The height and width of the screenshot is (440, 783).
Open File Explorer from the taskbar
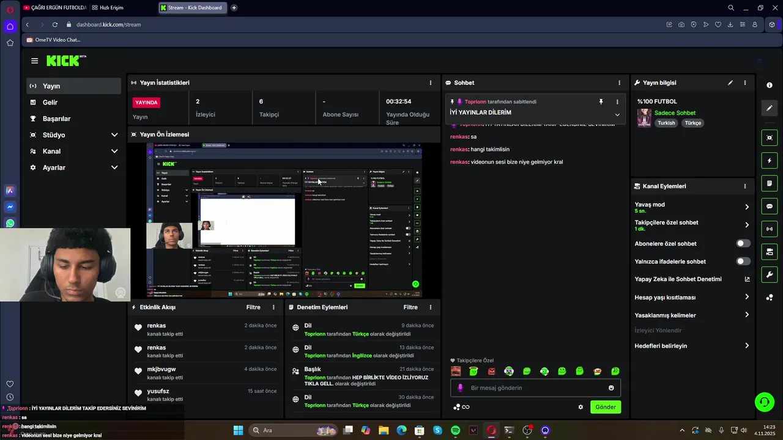pos(384,430)
